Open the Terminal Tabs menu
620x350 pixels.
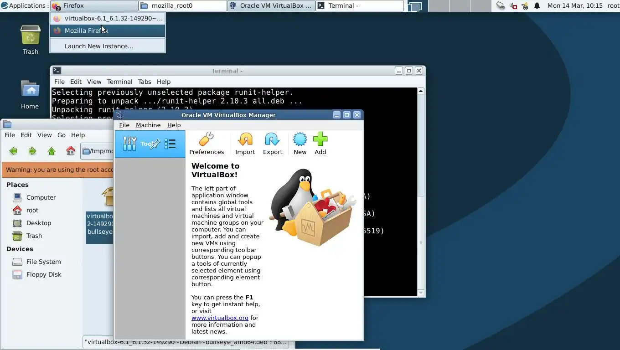tap(145, 82)
